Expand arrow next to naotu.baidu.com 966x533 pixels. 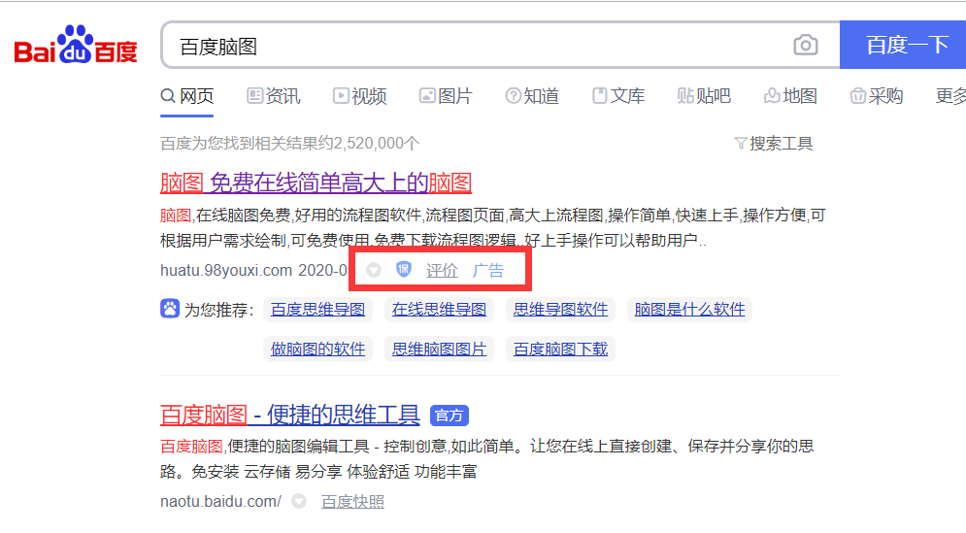tap(299, 502)
